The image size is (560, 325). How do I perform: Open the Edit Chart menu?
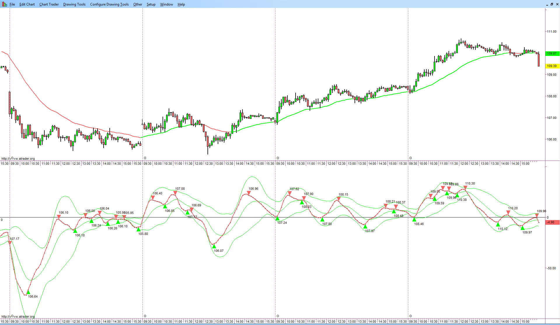point(27,4)
